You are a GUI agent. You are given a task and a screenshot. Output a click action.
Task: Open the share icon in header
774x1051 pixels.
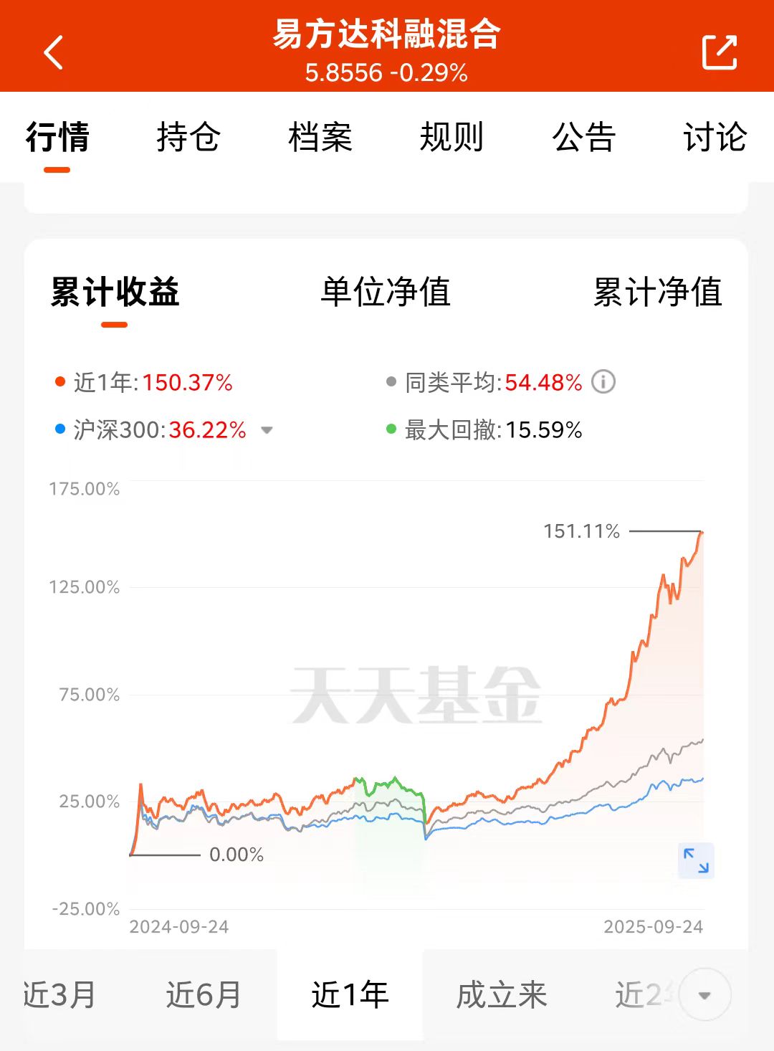point(720,52)
